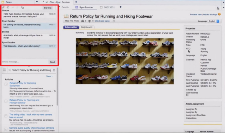Select the FAQ Detail 2 tab

(x=87, y=27)
